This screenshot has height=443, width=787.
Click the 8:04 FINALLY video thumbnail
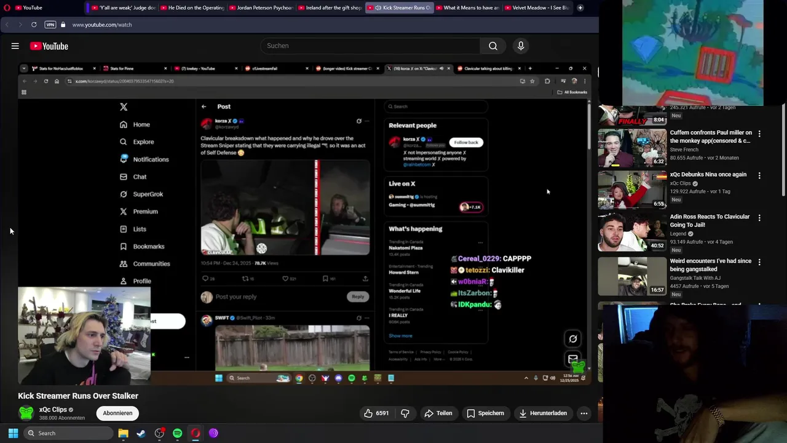click(632, 116)
